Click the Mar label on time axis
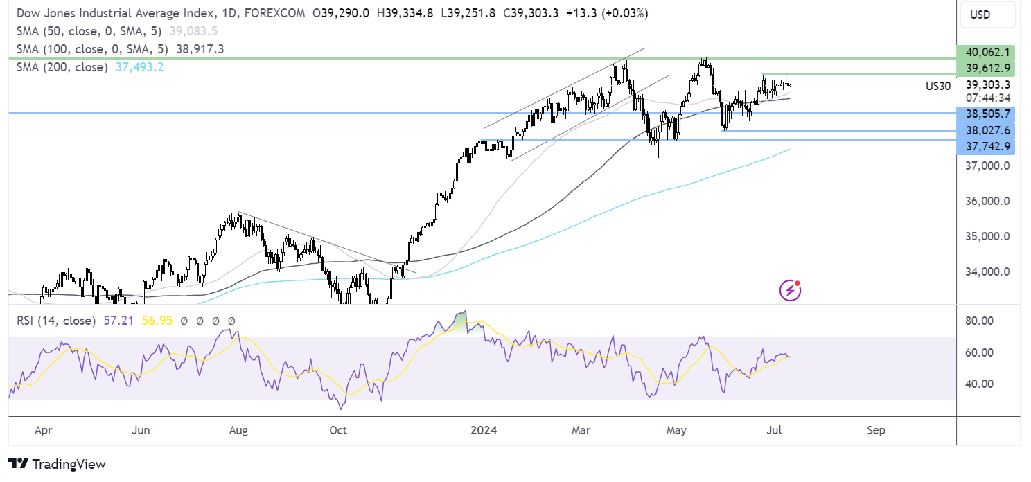Screen dimensions: 1031x482 coord(581,430)
